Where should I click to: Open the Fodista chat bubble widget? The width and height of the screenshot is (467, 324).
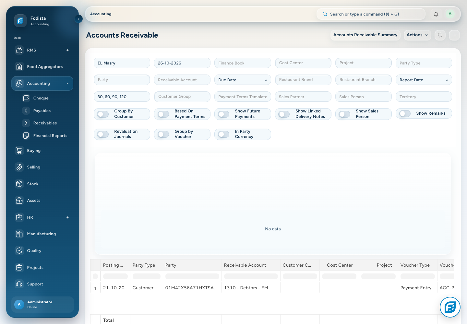point(450,307)
